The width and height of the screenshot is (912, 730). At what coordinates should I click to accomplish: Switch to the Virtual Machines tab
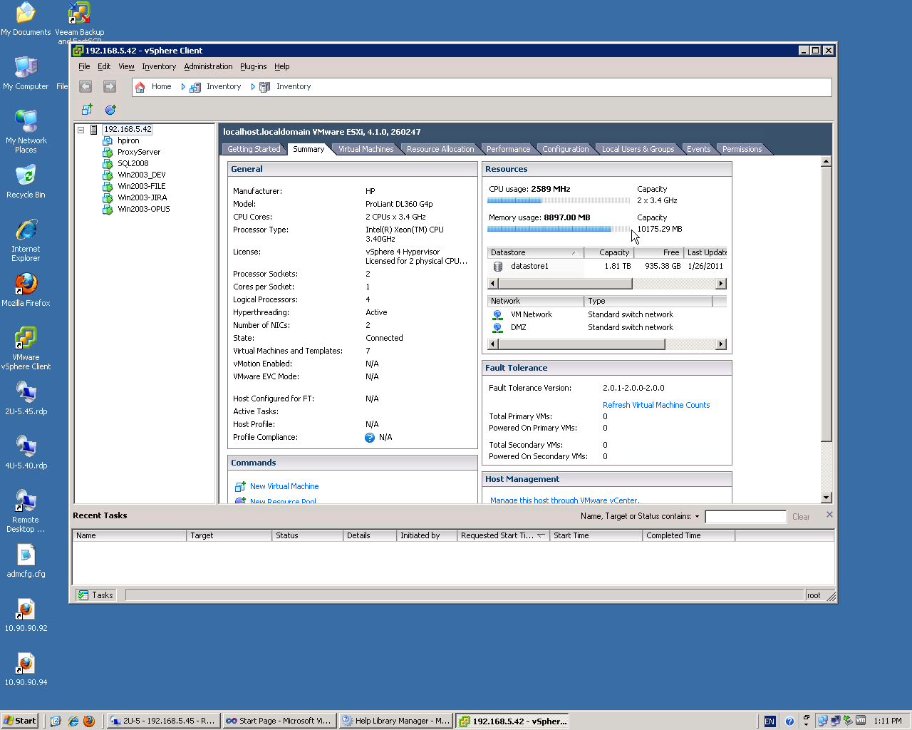point(366,149)
